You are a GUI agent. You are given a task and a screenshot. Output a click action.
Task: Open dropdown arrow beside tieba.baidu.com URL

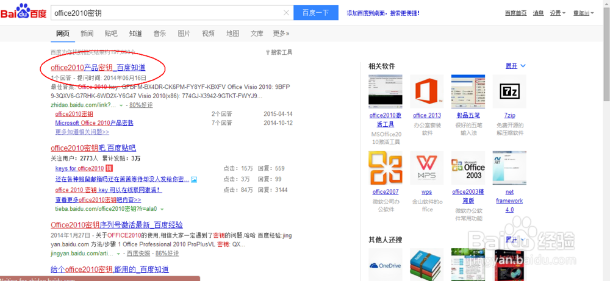pyautogui.click(x=162, y=209)
